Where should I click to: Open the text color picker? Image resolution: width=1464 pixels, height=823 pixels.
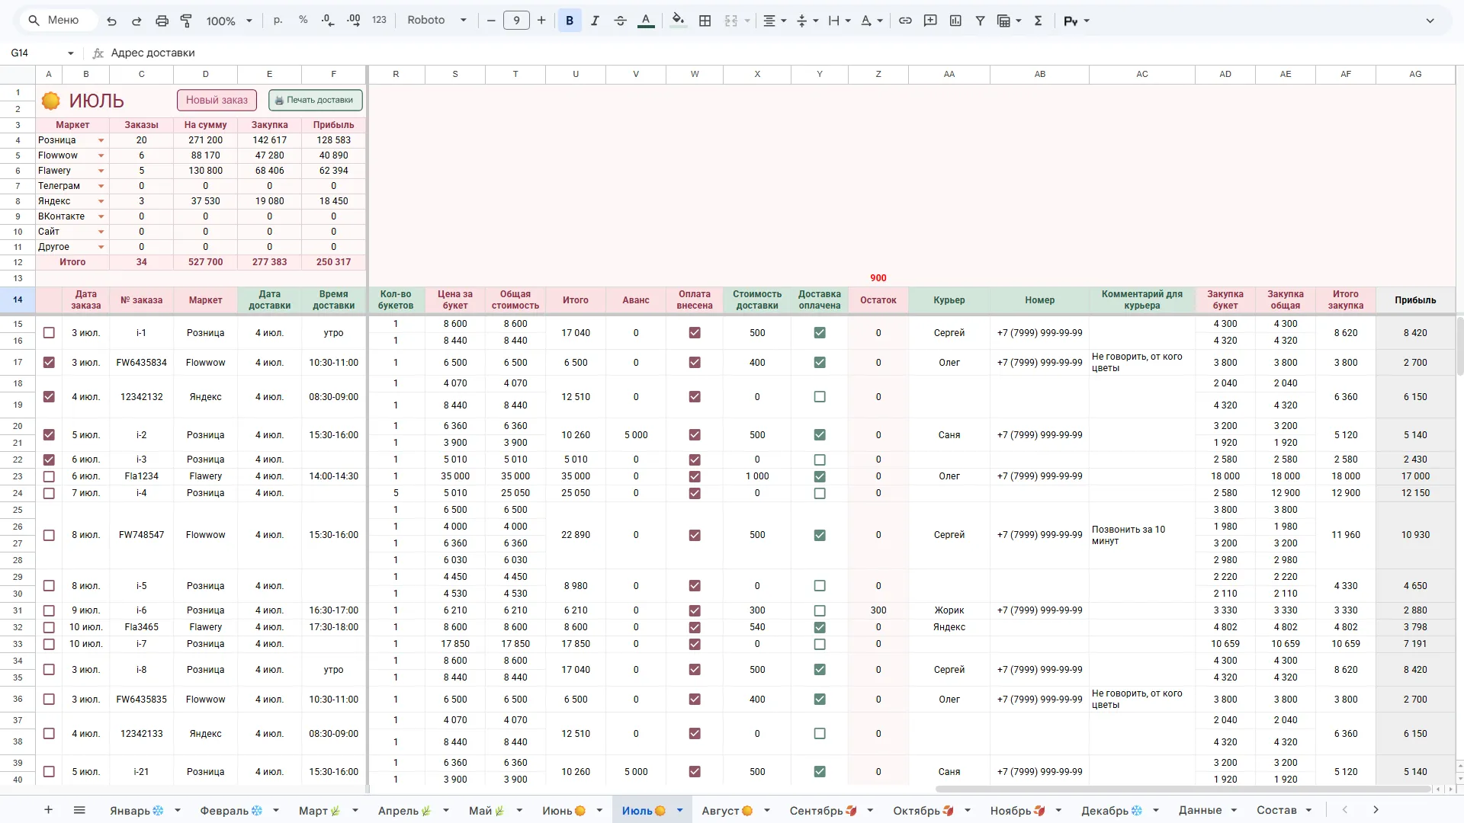pos(646,21)
